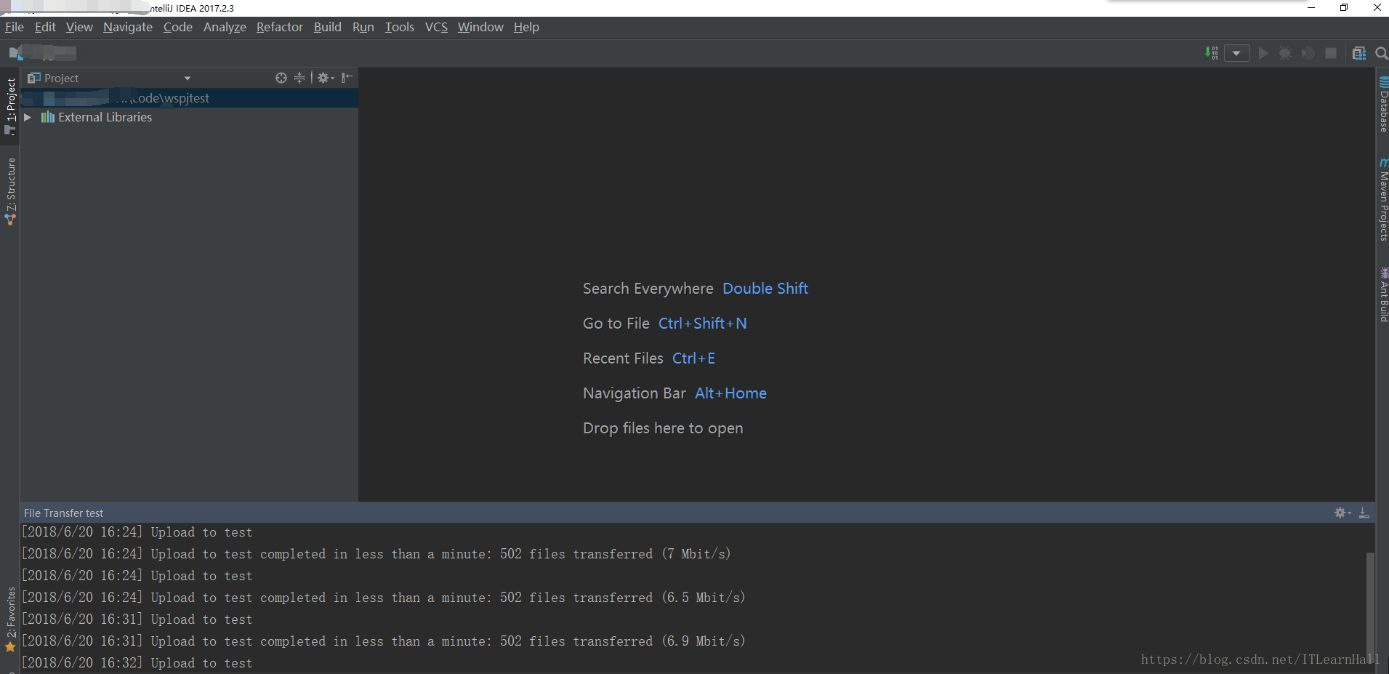The height and width of the screenshot is (674, 1389).
Task: Toggle the 1: Project side tab
Action: 10,106
